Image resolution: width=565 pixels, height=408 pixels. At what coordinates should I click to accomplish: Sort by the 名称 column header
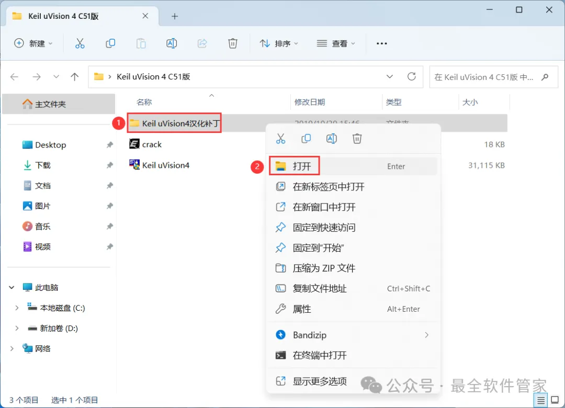[x=144, y=103]
